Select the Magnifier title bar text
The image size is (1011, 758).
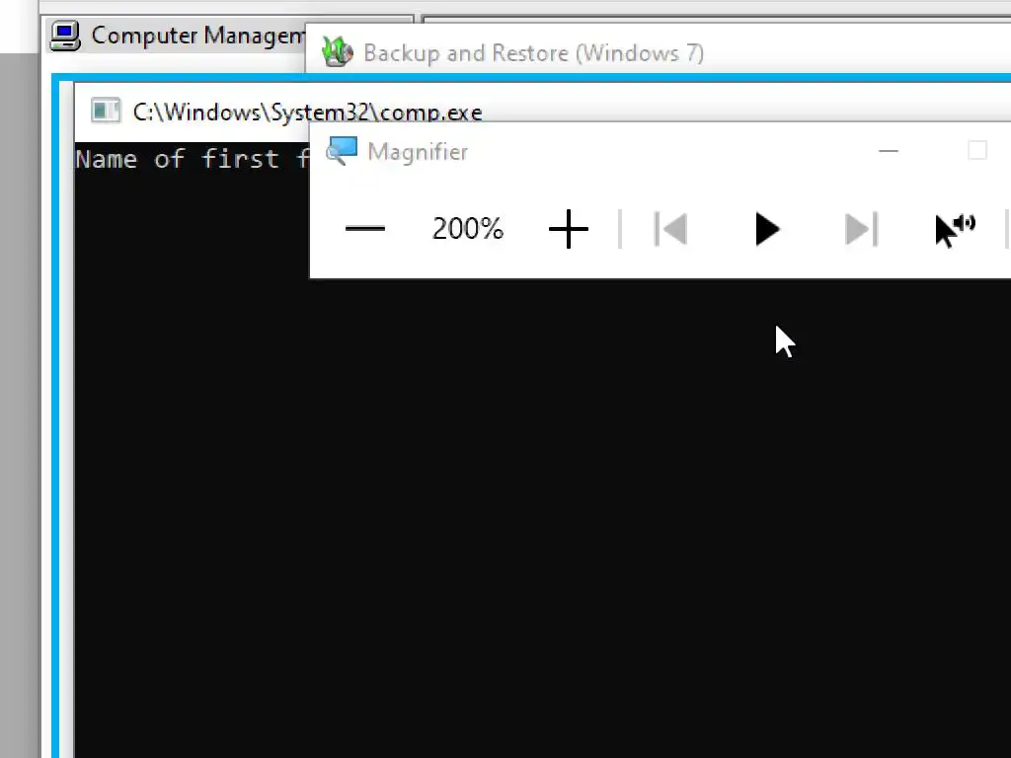click(418, 152)
